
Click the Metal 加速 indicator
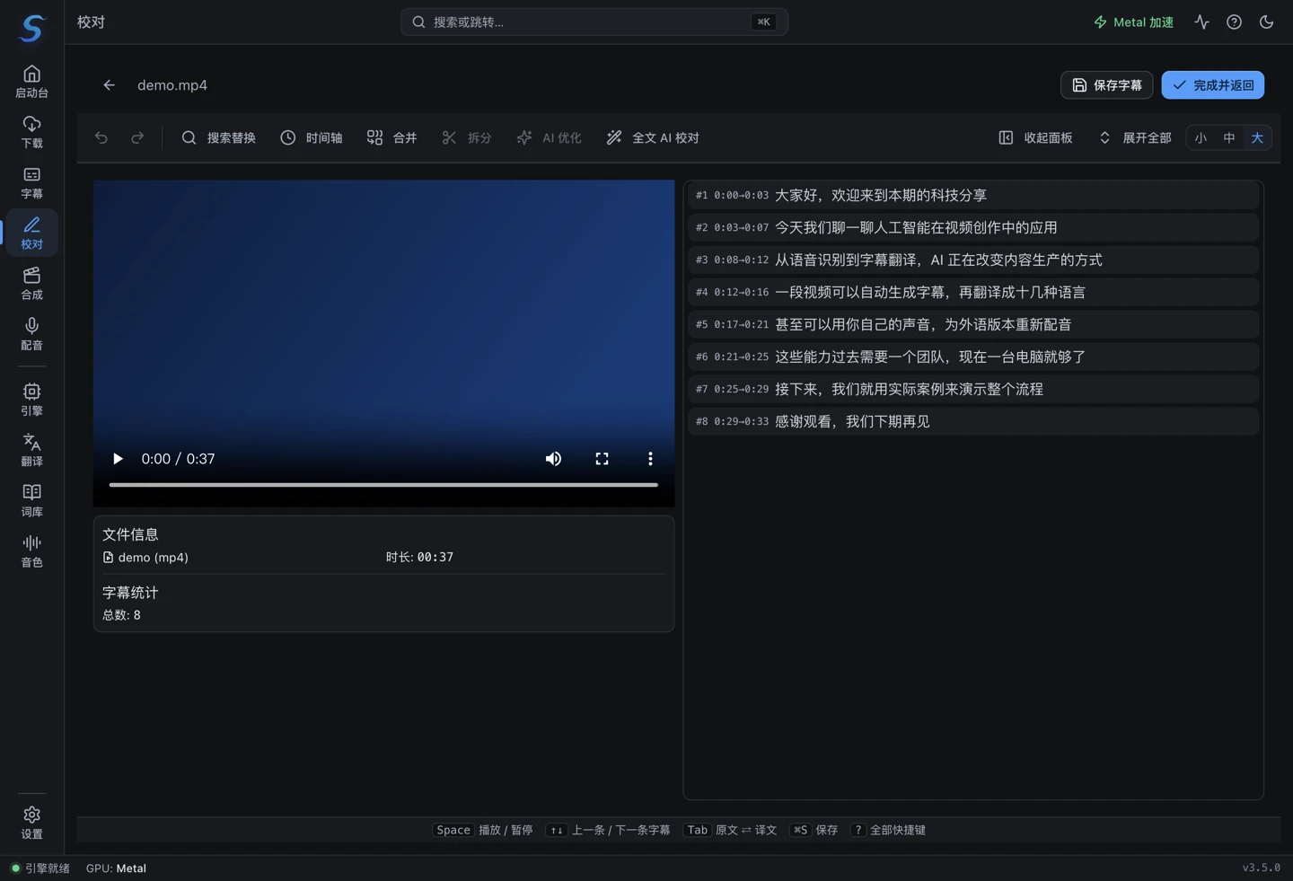[x=1133, y=22]
